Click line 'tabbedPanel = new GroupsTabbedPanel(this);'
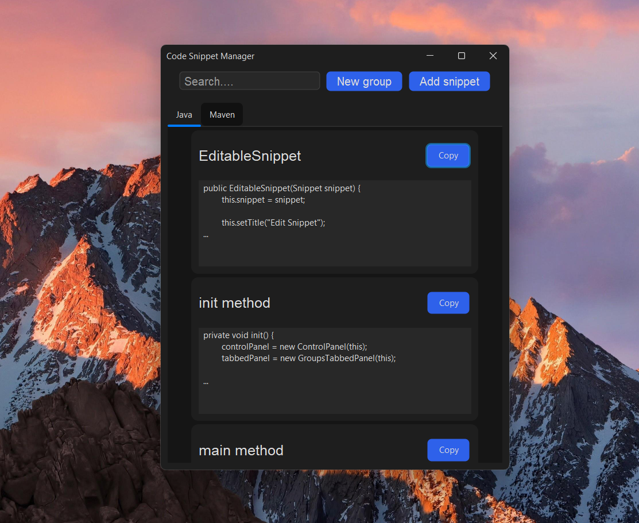 coord(308,358)
